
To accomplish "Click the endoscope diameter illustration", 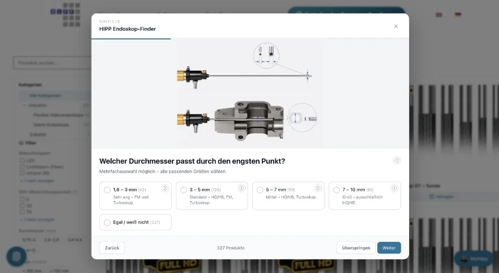I will coord(250,94).
